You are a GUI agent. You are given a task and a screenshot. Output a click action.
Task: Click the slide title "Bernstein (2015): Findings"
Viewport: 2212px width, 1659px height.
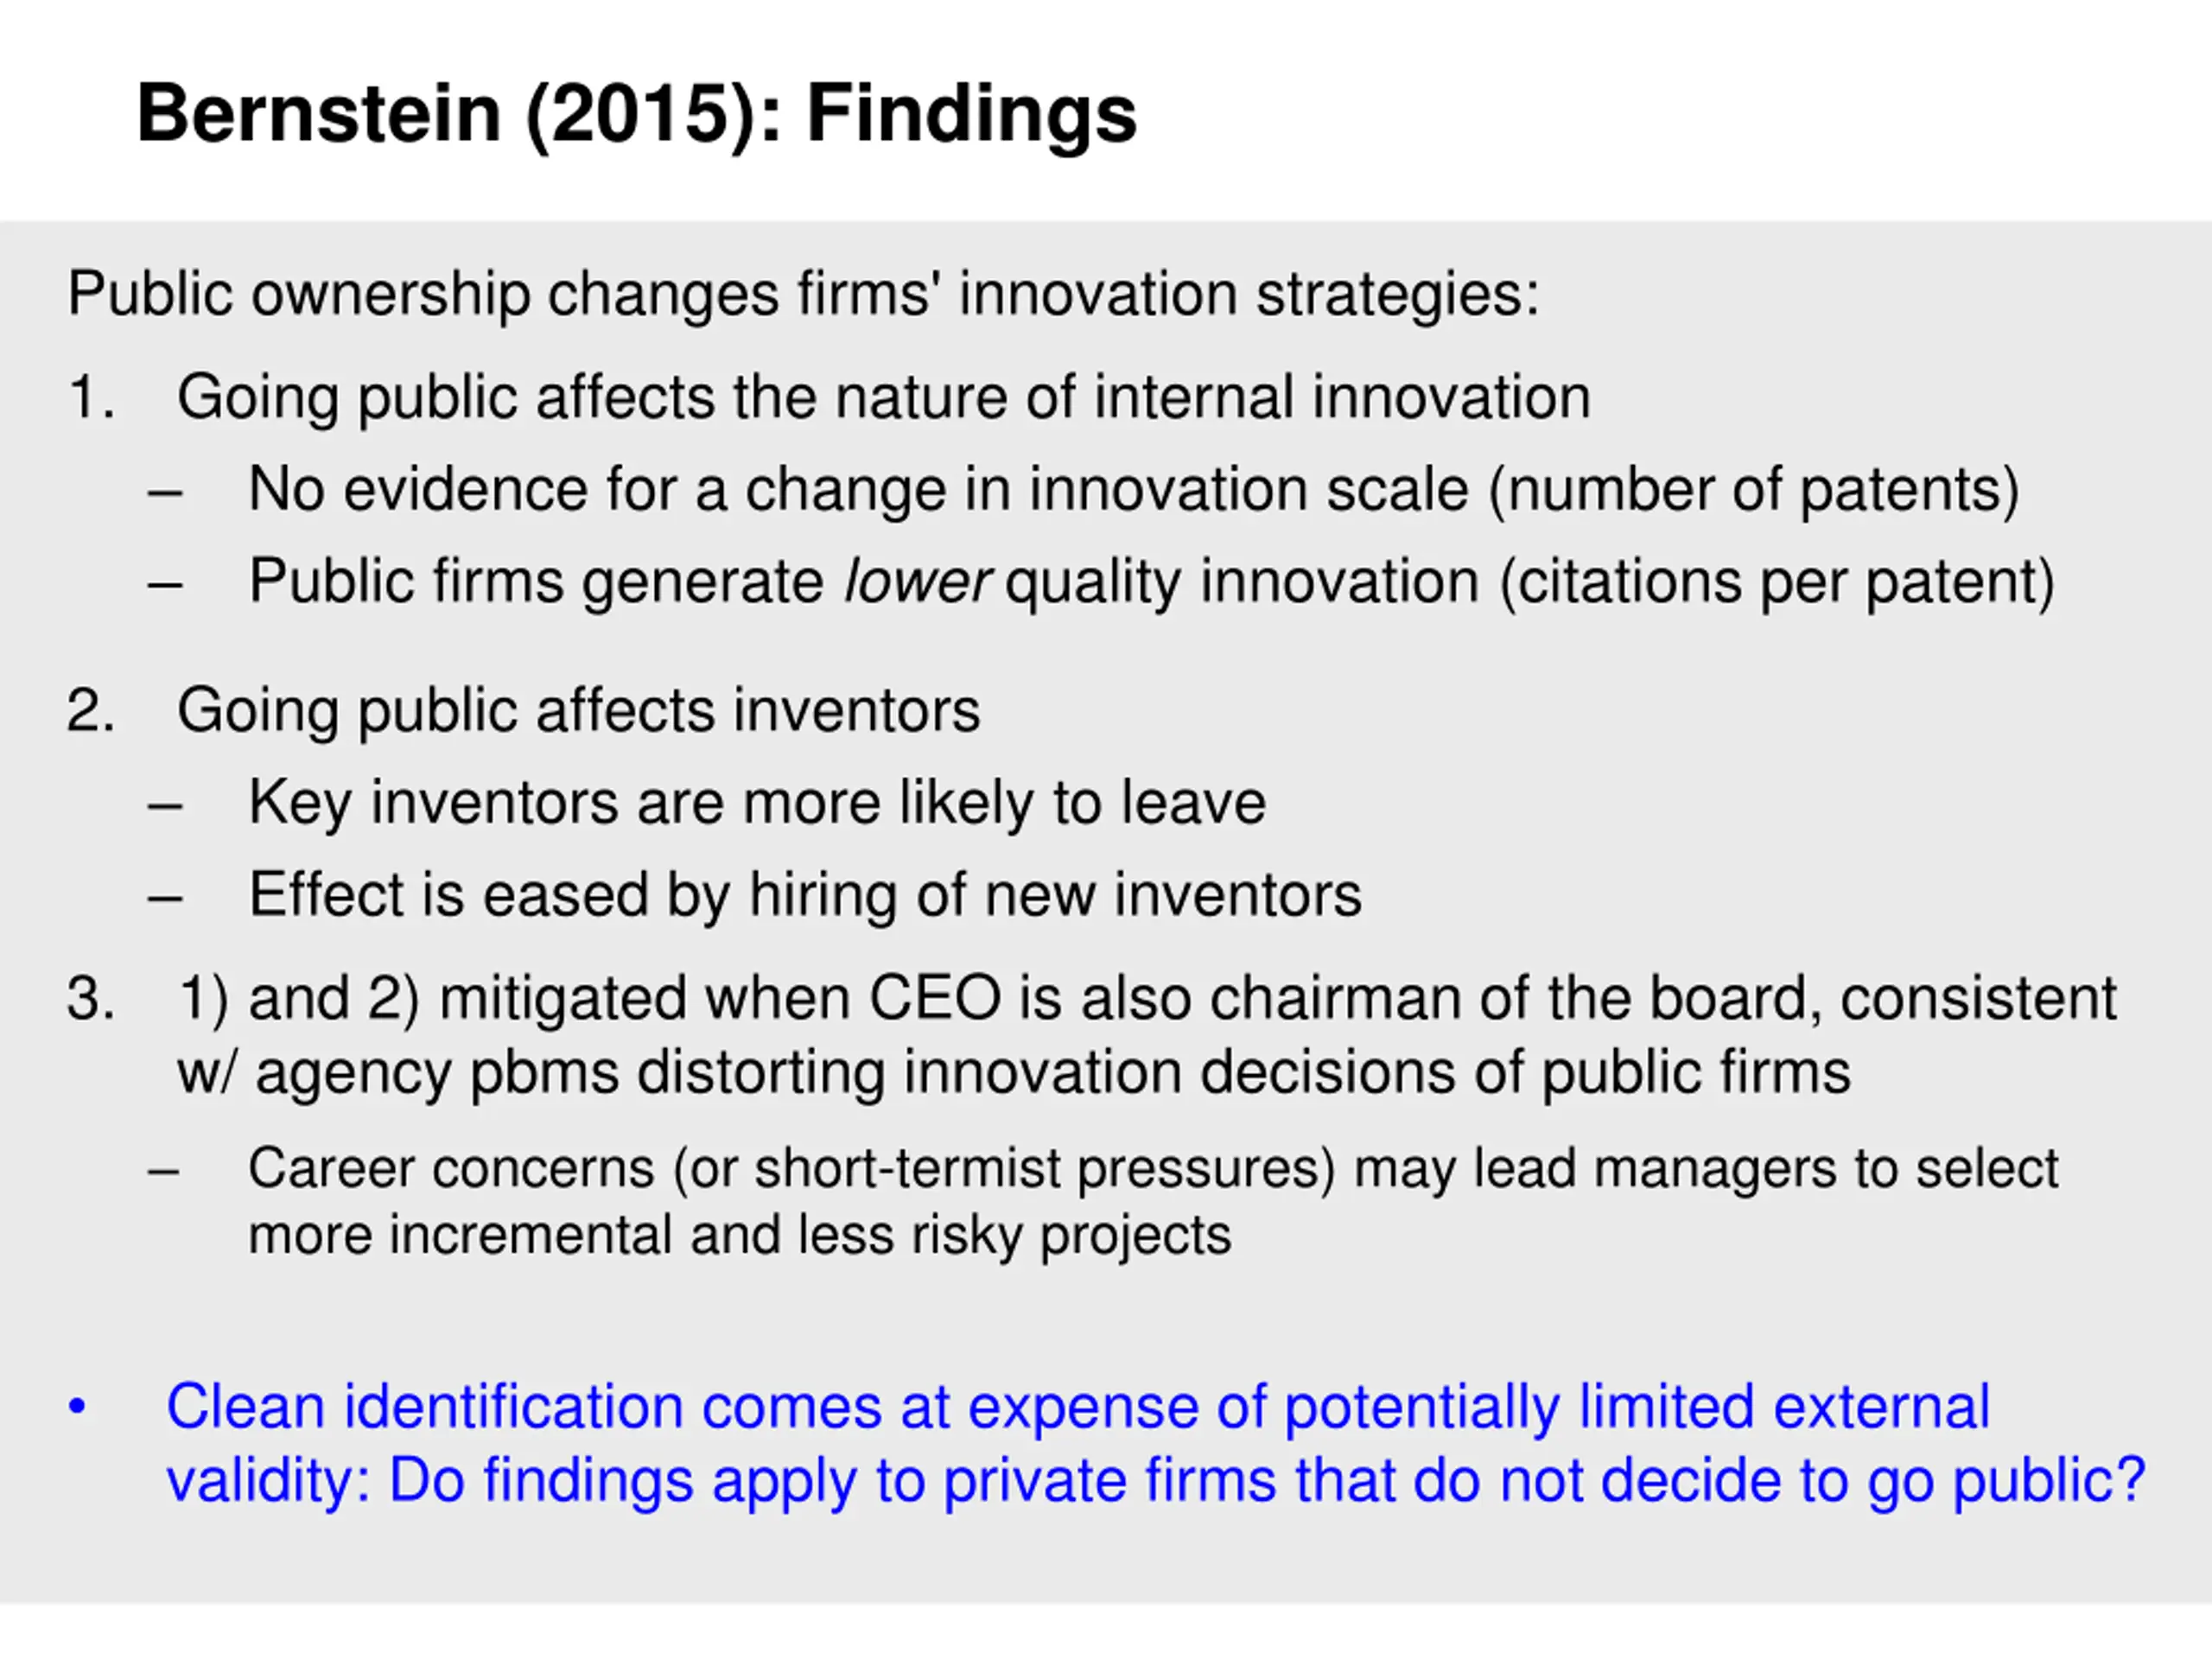tap(636, 114)
